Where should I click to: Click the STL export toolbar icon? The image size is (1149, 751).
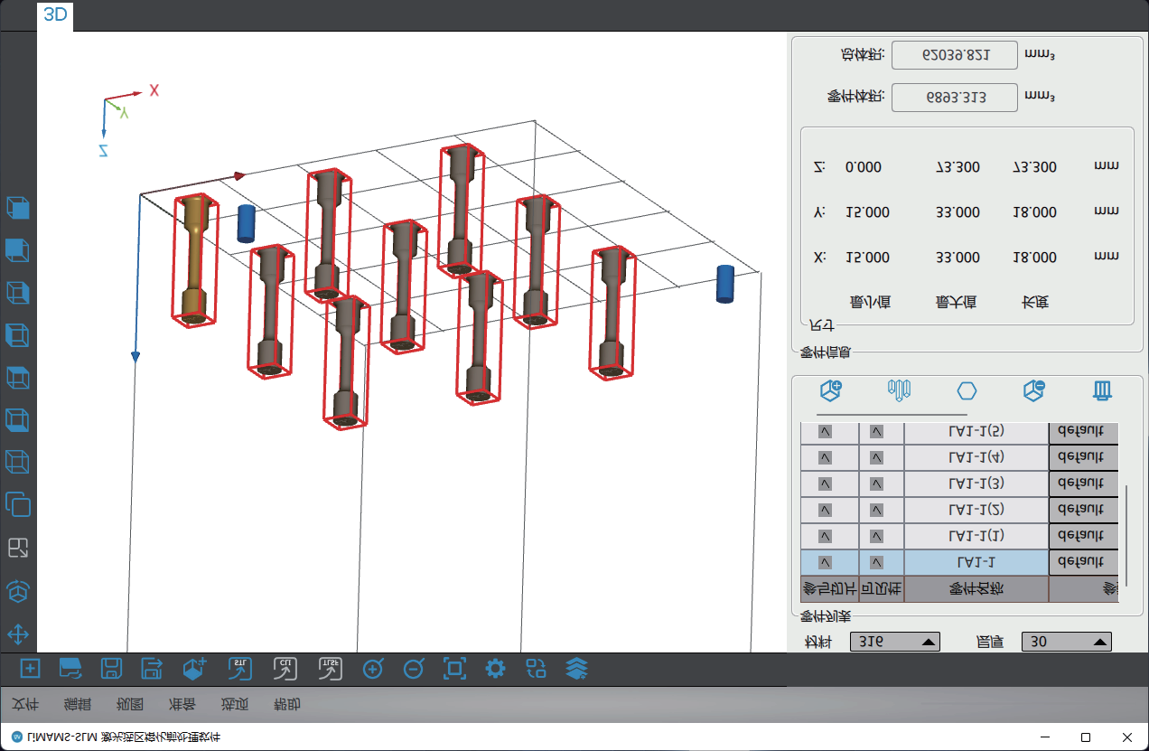pos(241,669)
